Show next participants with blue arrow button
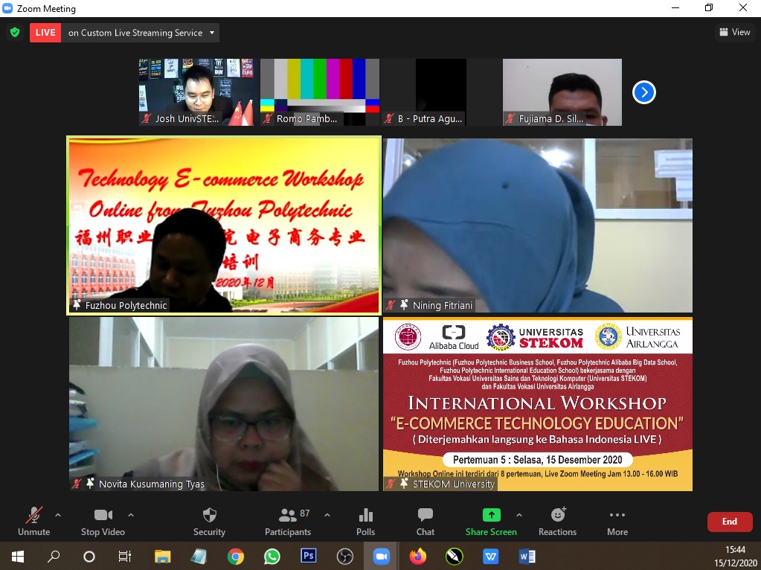761x570 pixels. [x=644, y=92]
